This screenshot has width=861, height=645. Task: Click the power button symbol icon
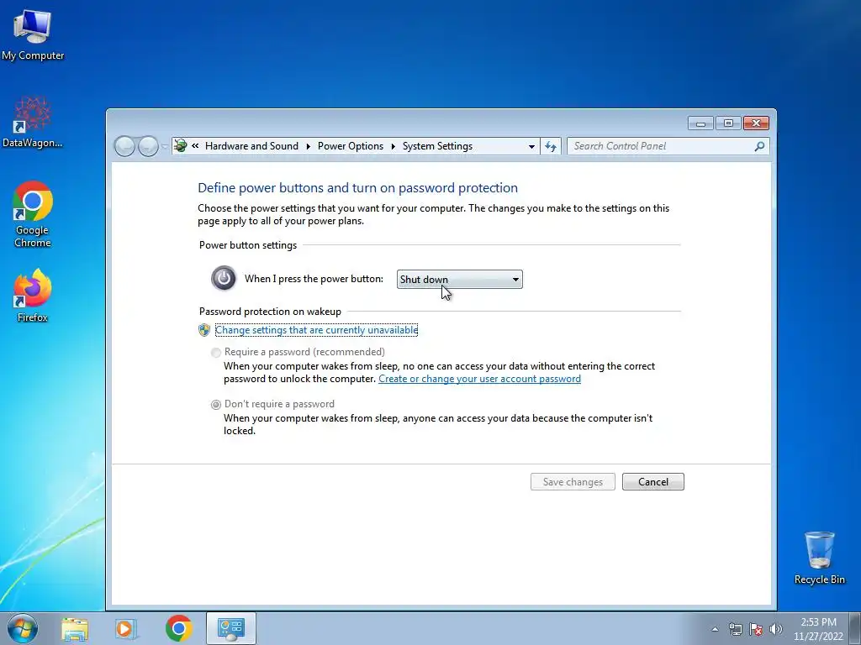[224, 278]
